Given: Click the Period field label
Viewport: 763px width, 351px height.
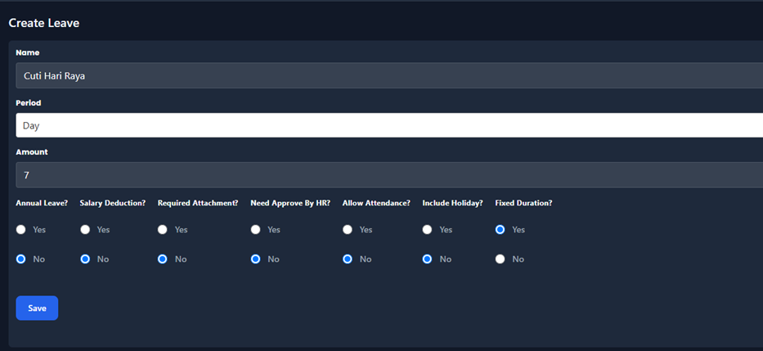Looking at the screenshot, I should coord(29,103).
